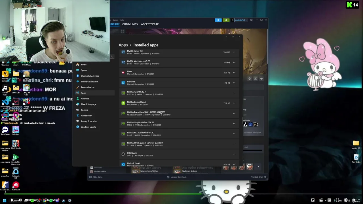Click the Windows Start button

[5, 200]
